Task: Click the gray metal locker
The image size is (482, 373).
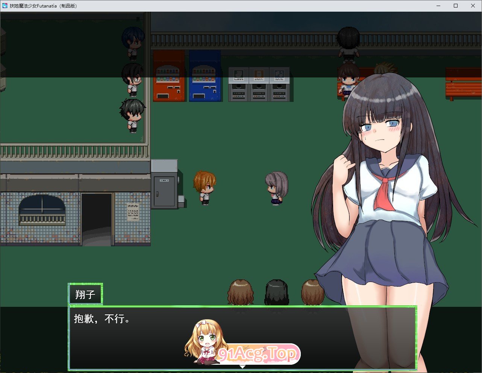Action: click(x=164, y=184)
